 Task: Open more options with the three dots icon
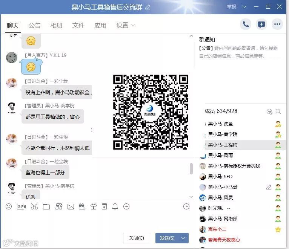click(277, 24)
